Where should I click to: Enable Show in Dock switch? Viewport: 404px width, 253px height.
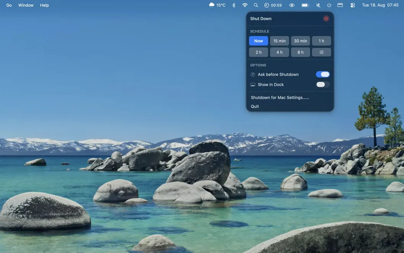[x=323, y=84]
